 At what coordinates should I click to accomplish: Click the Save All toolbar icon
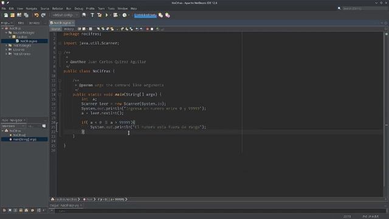26,15
